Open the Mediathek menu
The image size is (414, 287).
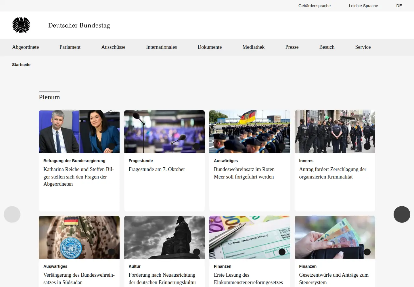coord(253,47)
